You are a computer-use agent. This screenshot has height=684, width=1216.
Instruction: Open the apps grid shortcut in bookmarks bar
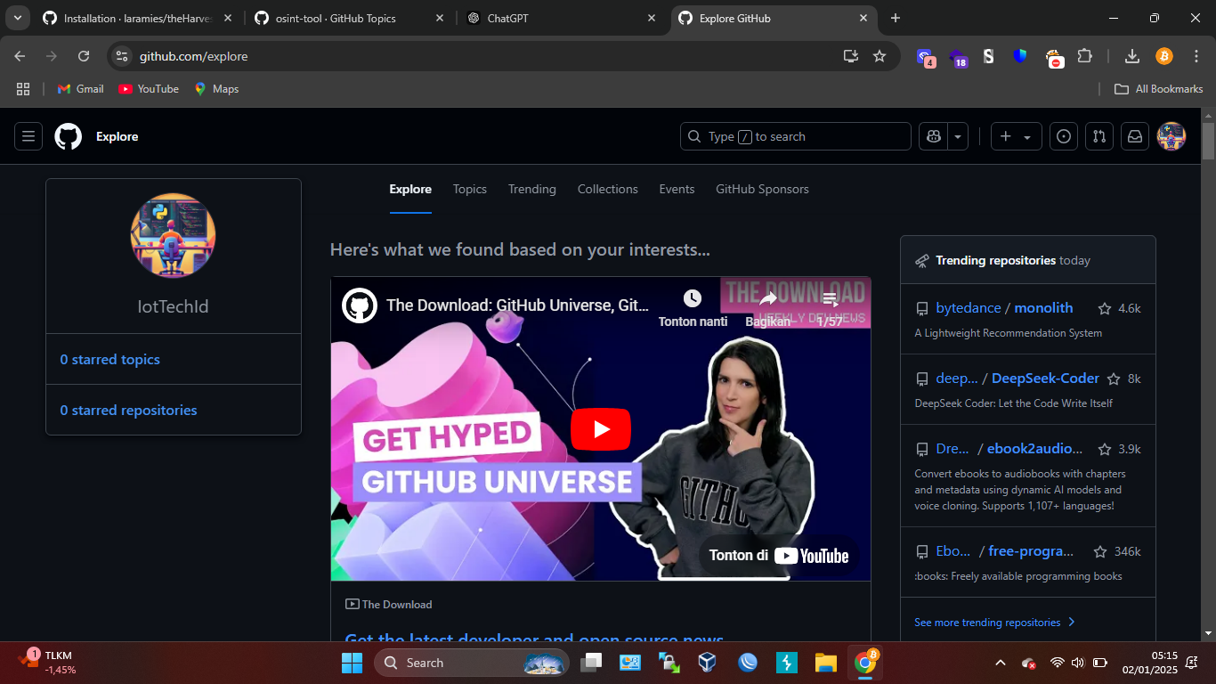point(23,89)
